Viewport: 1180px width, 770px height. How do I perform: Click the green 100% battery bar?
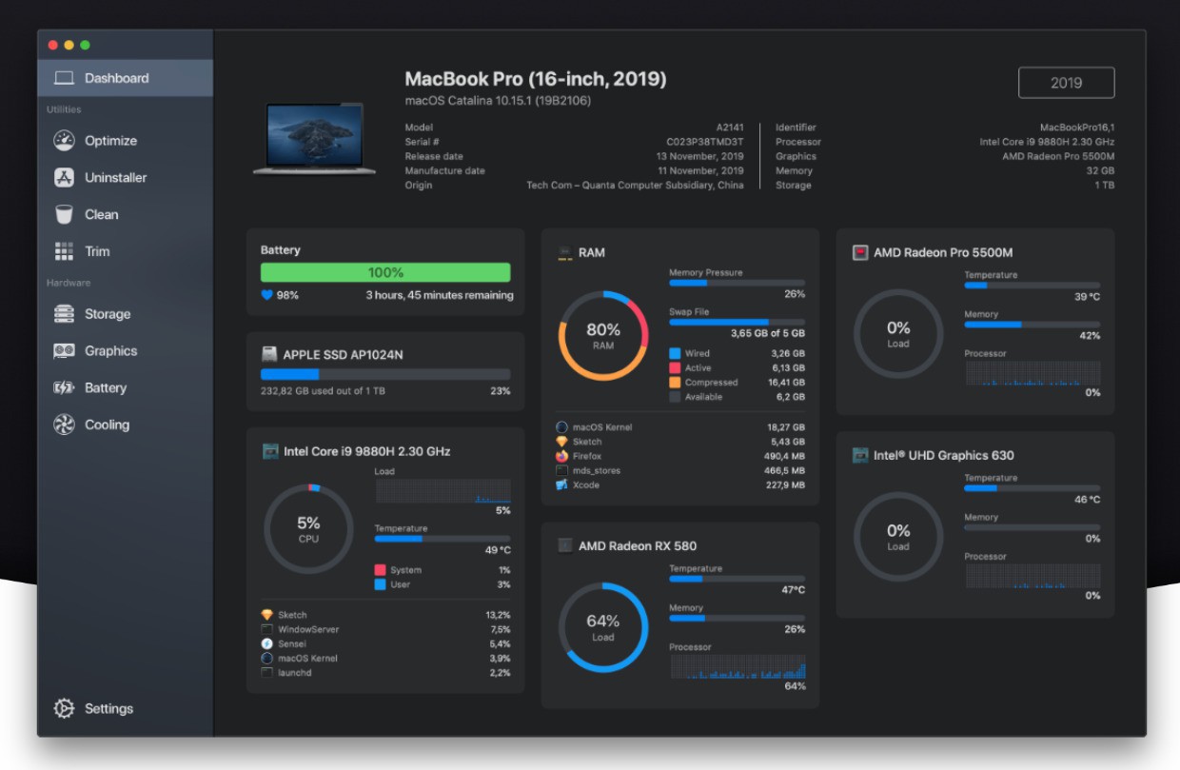click(x=385, y=272)
